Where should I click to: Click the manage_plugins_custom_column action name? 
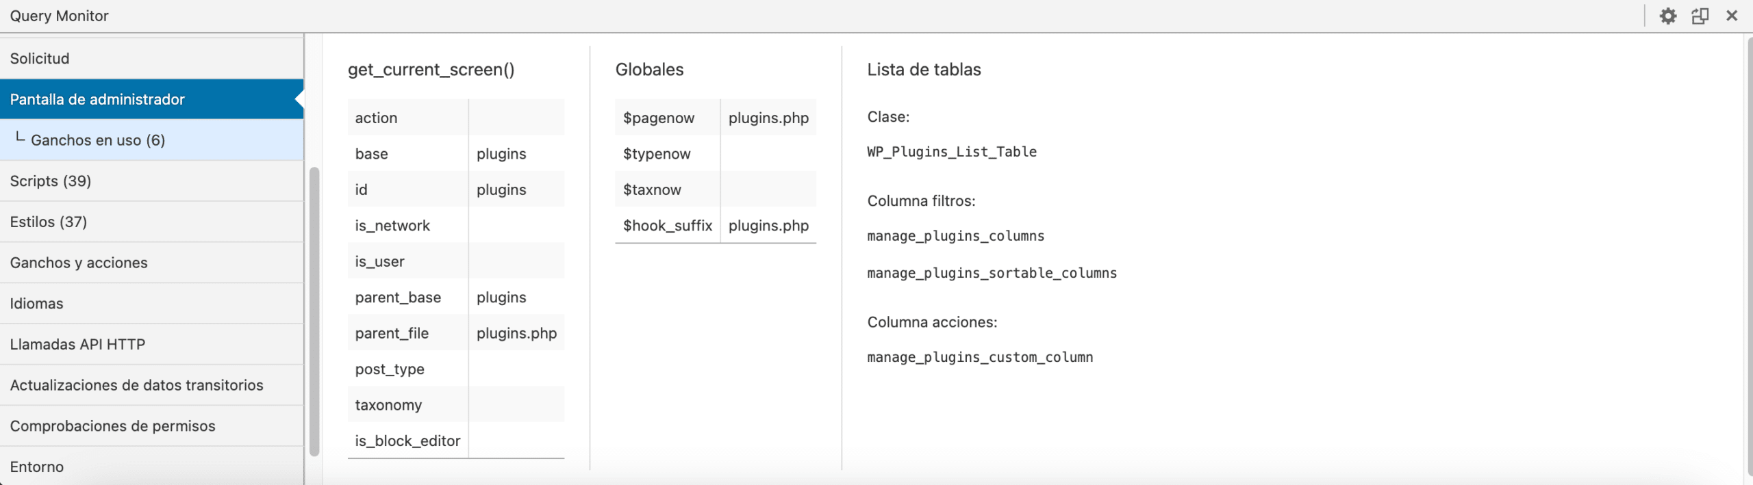(x=979, y=357)
